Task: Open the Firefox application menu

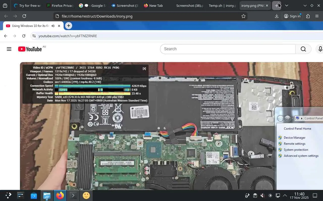Action: point(317,16)
